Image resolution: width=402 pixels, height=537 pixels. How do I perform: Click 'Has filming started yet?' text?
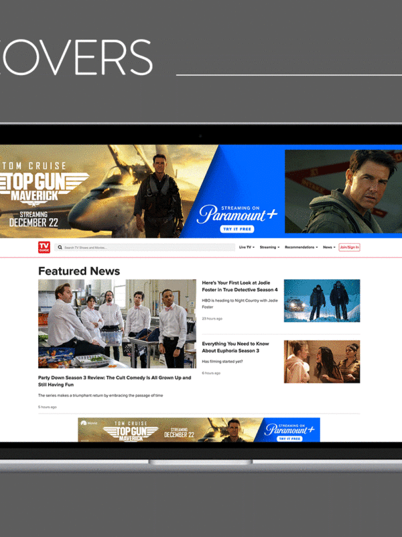pos(222,361)
